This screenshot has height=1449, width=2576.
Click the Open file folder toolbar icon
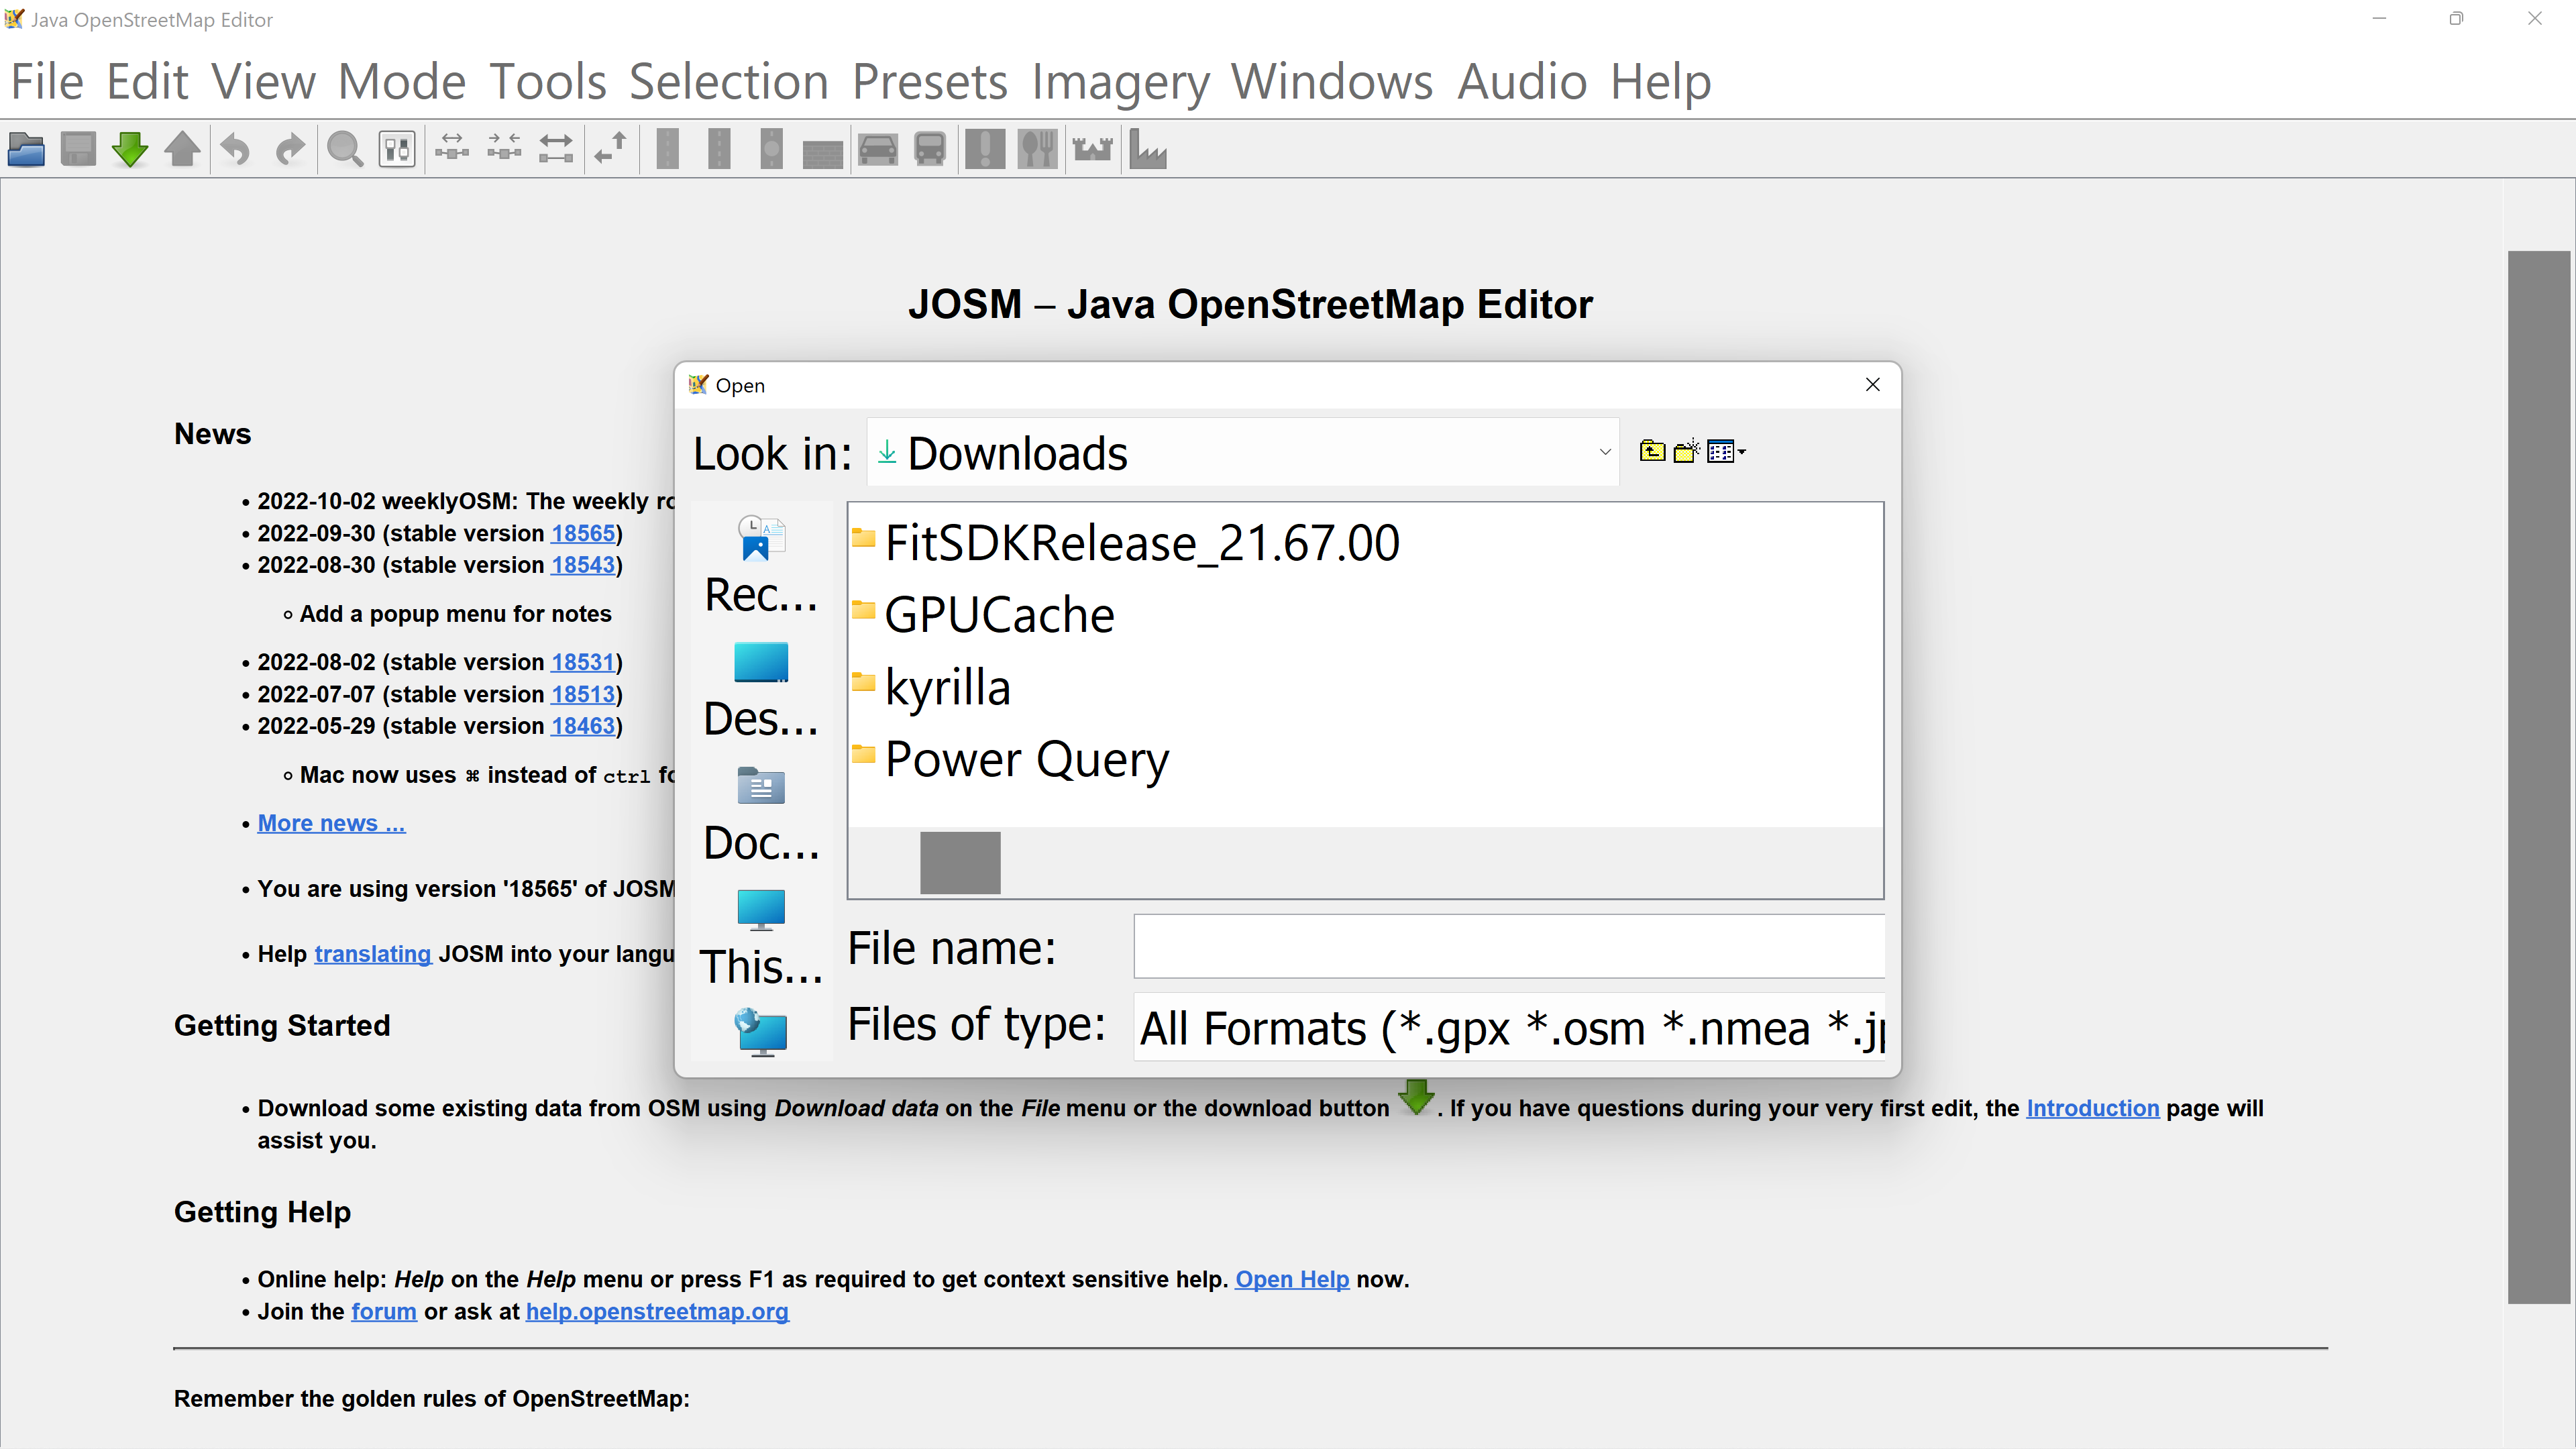[x=26, y=150]
